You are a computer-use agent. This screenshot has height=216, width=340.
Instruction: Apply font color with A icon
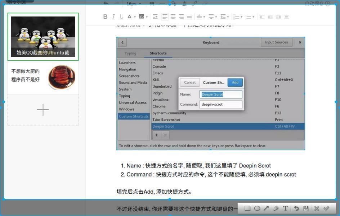[129, 17]
